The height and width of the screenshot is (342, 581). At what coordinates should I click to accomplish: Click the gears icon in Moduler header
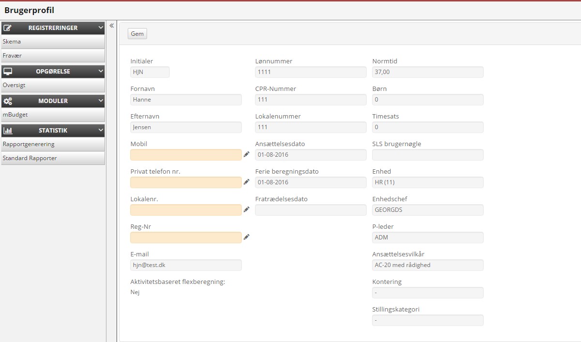[8, 101]
